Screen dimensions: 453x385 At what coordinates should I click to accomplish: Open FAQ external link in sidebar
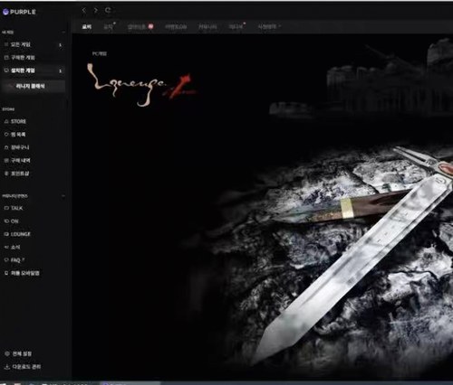[14, 260]
